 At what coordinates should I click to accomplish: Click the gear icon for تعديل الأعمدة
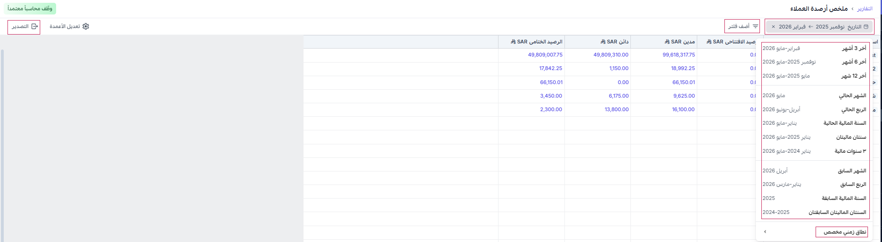coord(86,27)
